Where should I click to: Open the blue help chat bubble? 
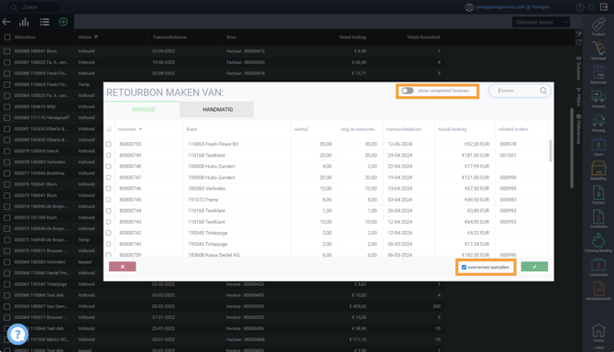pos(17,334)
